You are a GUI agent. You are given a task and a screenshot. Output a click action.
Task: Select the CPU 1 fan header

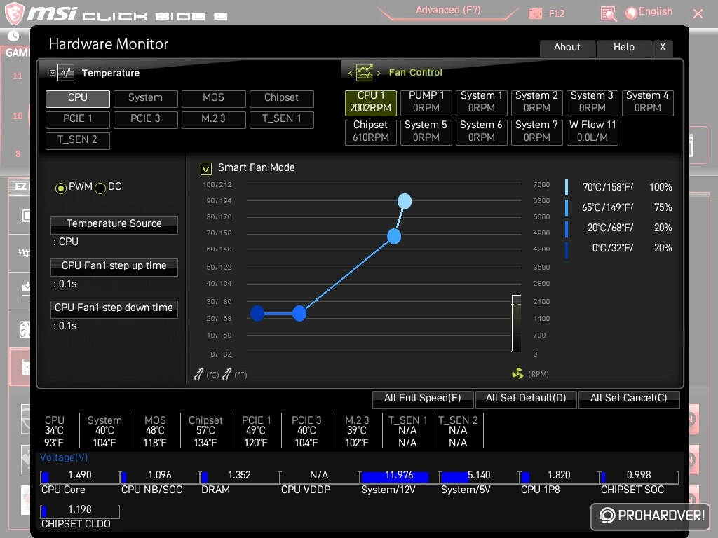tap(370, 102)
